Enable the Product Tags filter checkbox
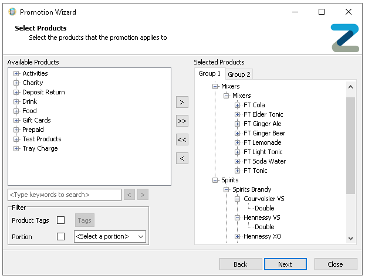This screenshot has height=279, width=365. click(60, 220)
